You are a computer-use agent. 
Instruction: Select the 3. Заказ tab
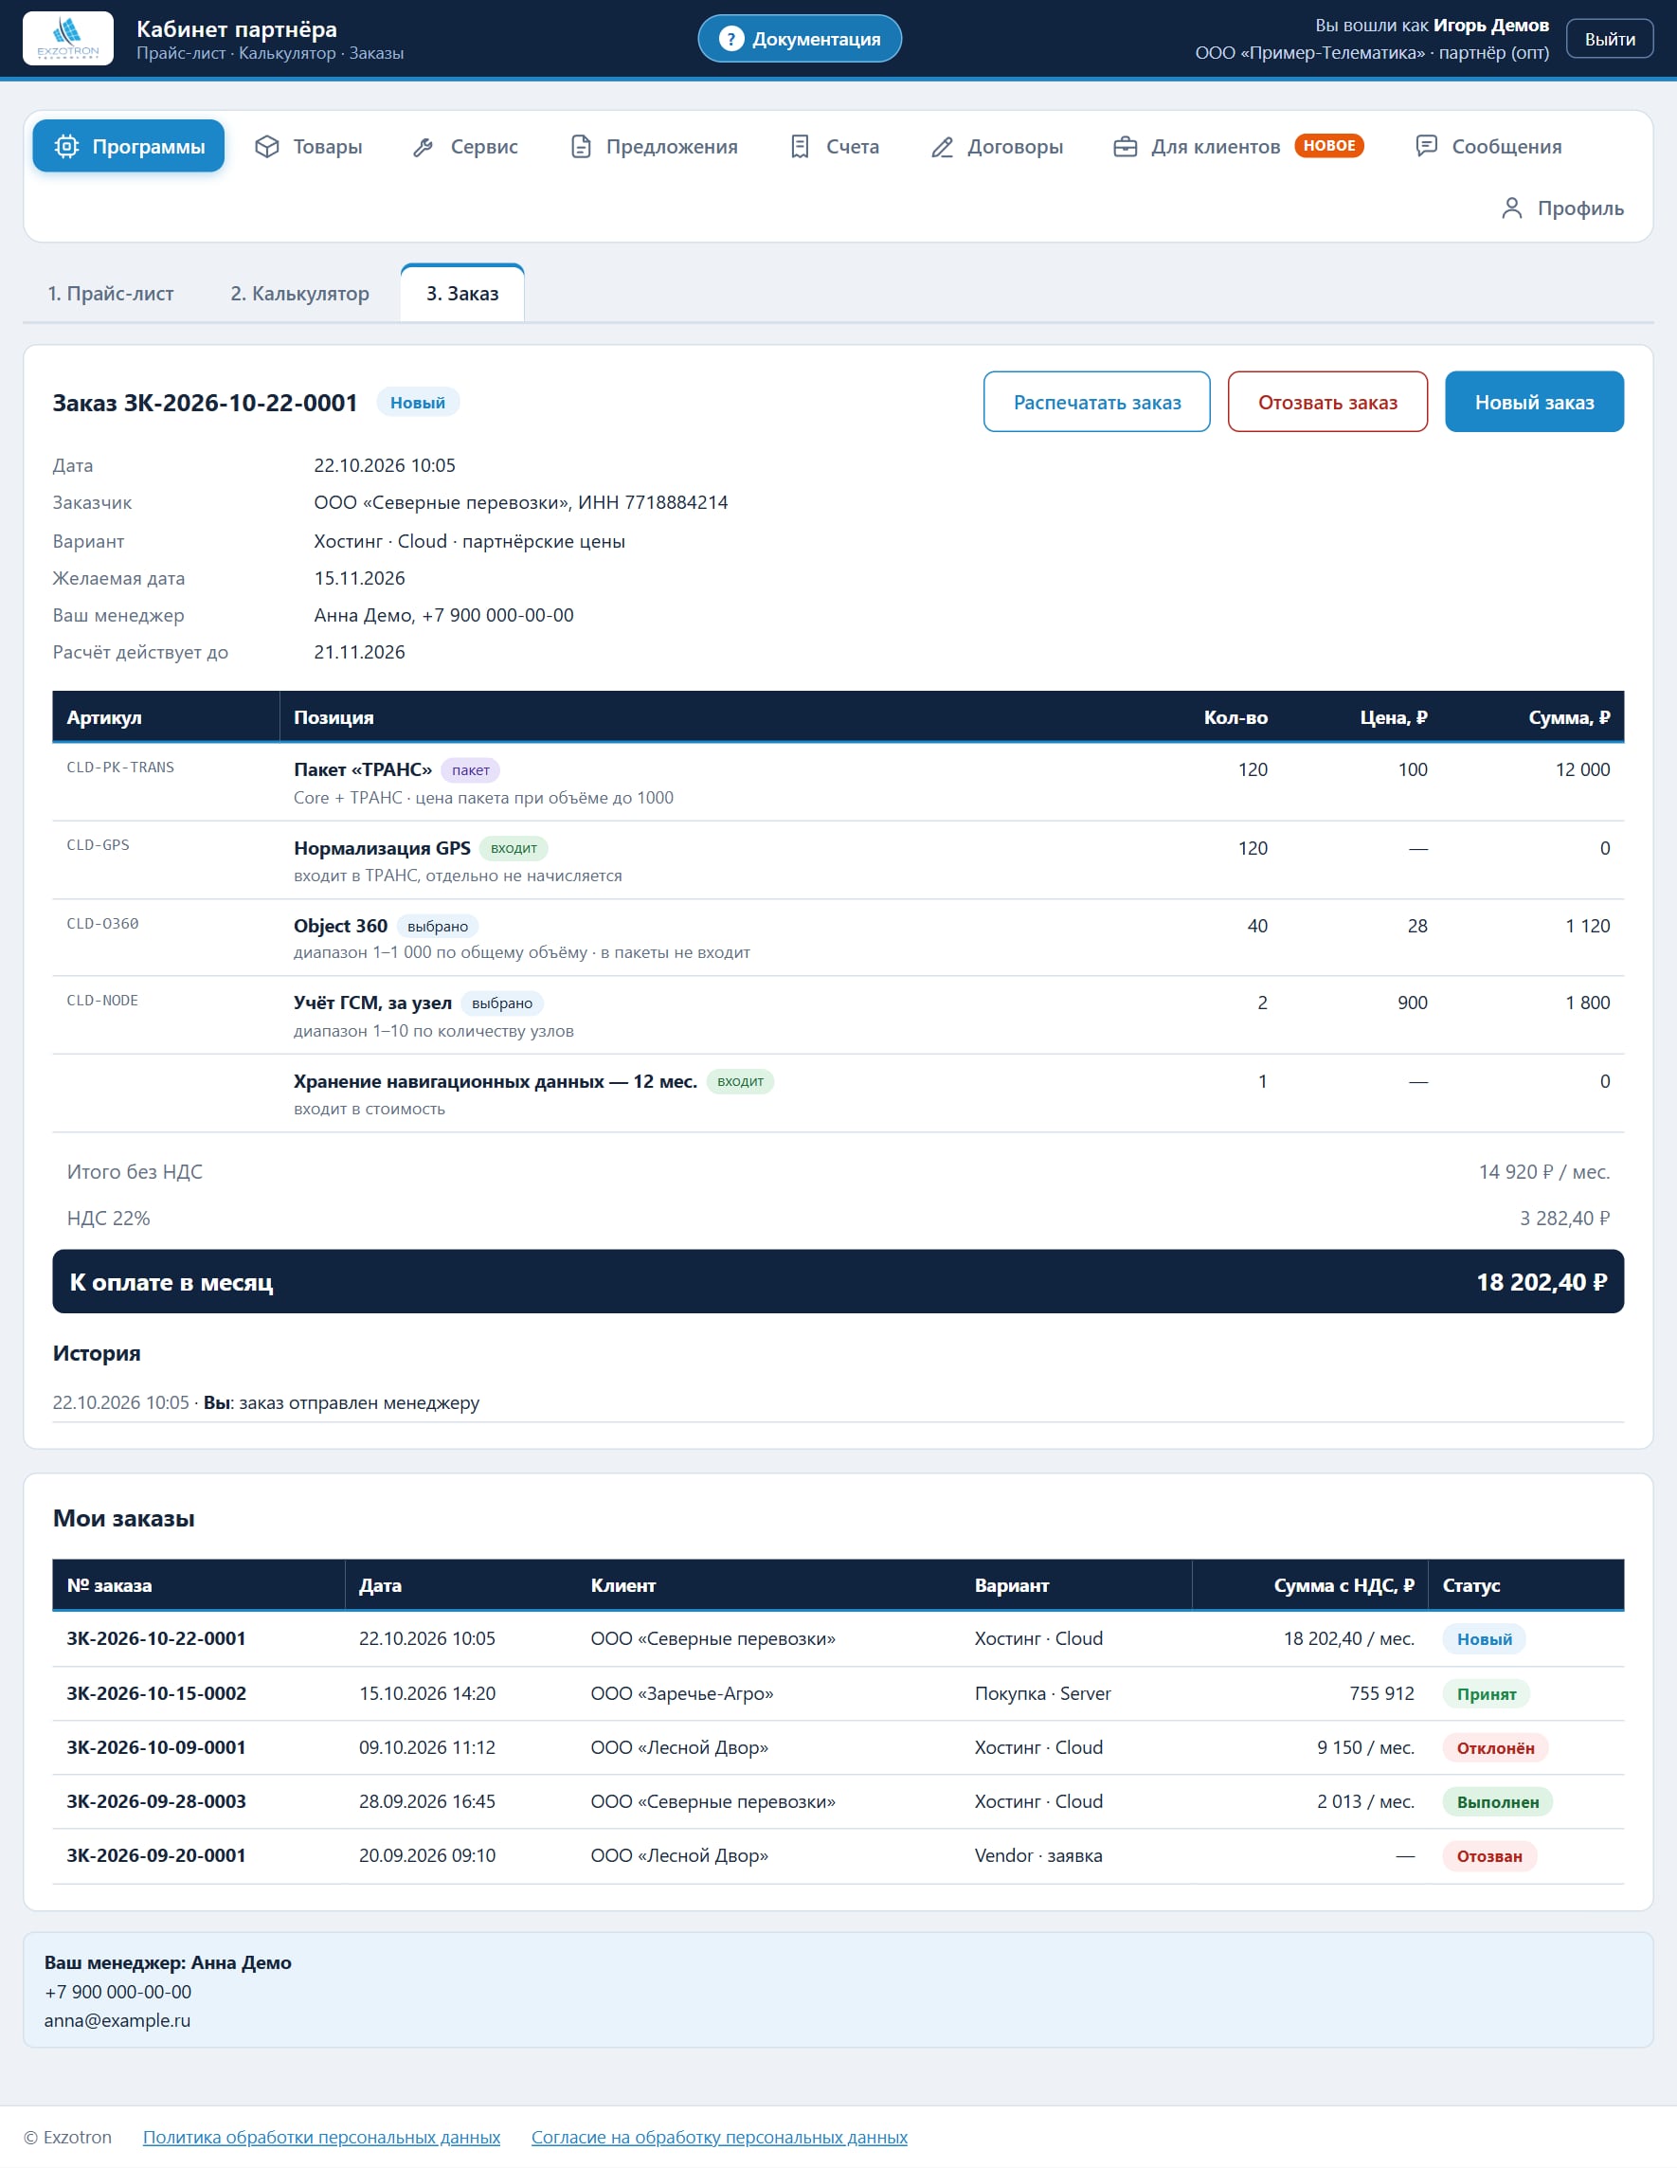pyautogui.click(x=462, y=294)
